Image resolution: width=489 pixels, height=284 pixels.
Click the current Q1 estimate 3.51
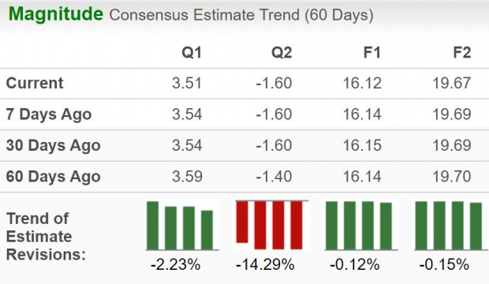pos(187,84)
